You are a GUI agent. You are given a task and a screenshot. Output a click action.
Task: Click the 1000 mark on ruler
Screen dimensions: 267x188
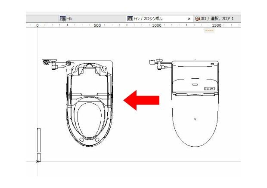pyautogui.click(x=156, y=25)
